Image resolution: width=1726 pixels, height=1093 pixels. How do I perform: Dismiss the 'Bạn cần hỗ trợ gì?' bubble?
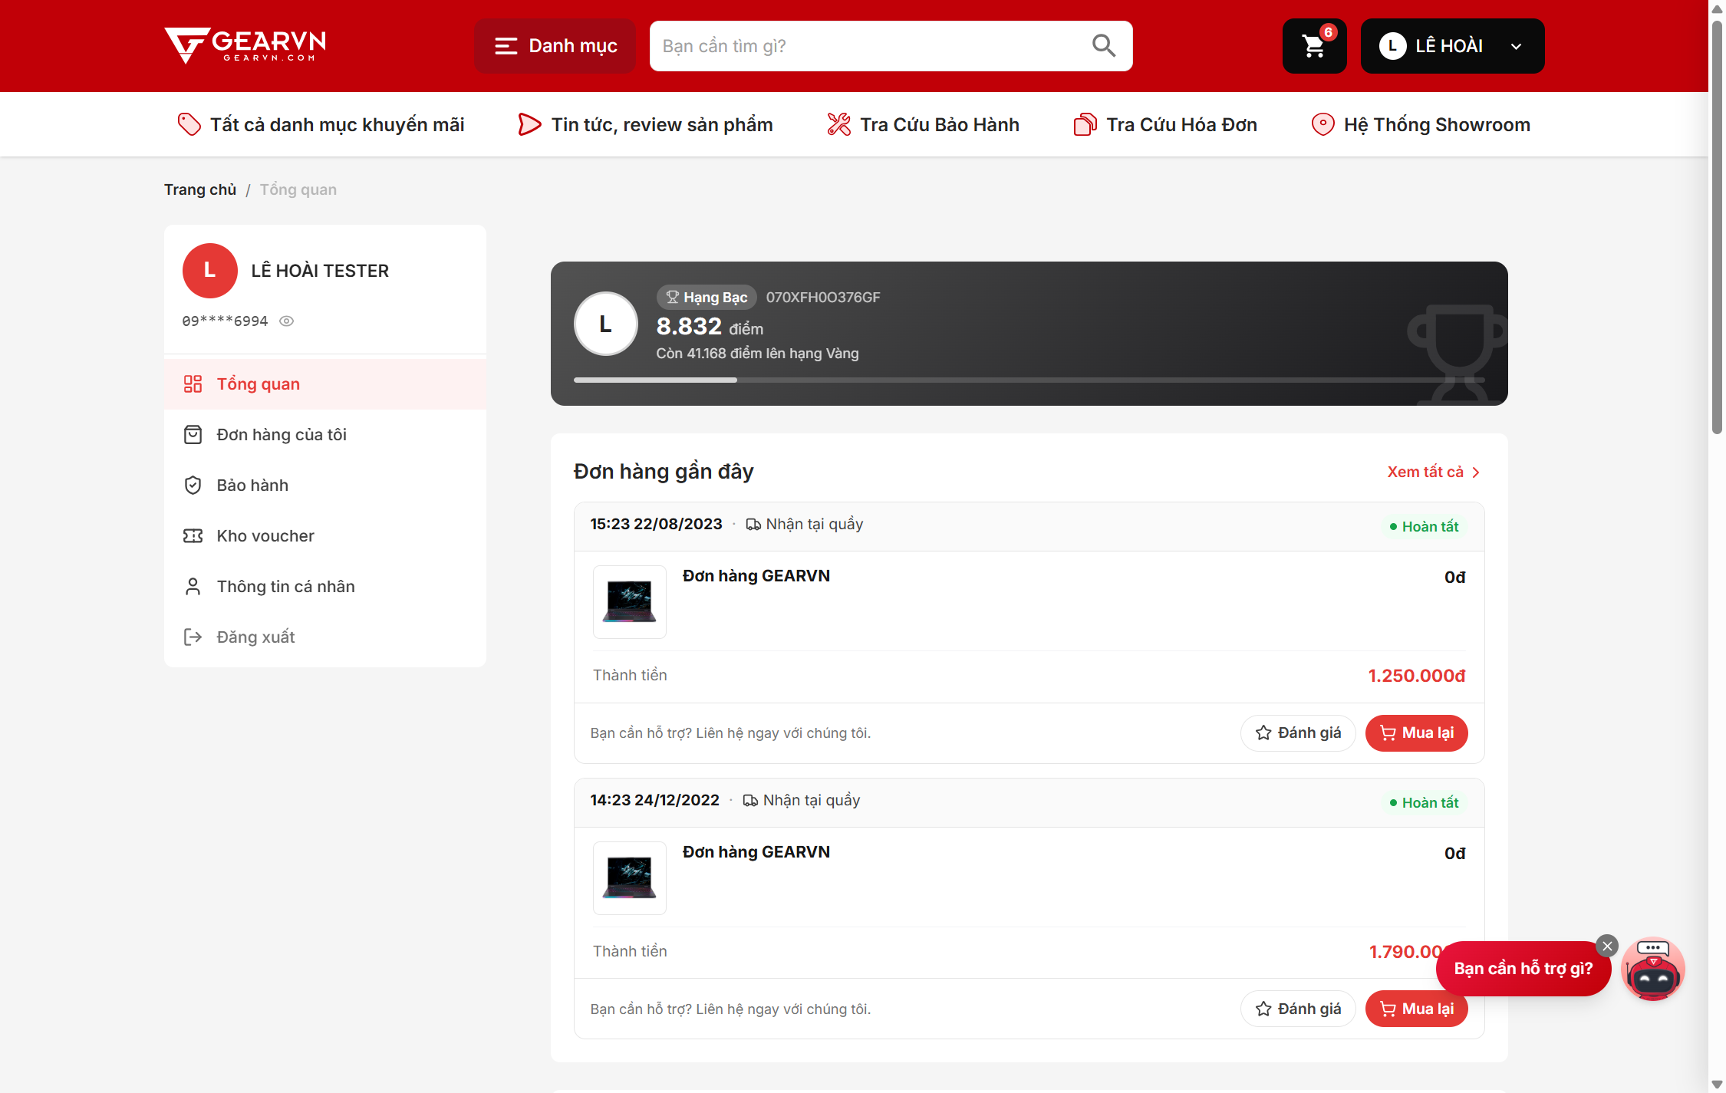pos(1607,946)
